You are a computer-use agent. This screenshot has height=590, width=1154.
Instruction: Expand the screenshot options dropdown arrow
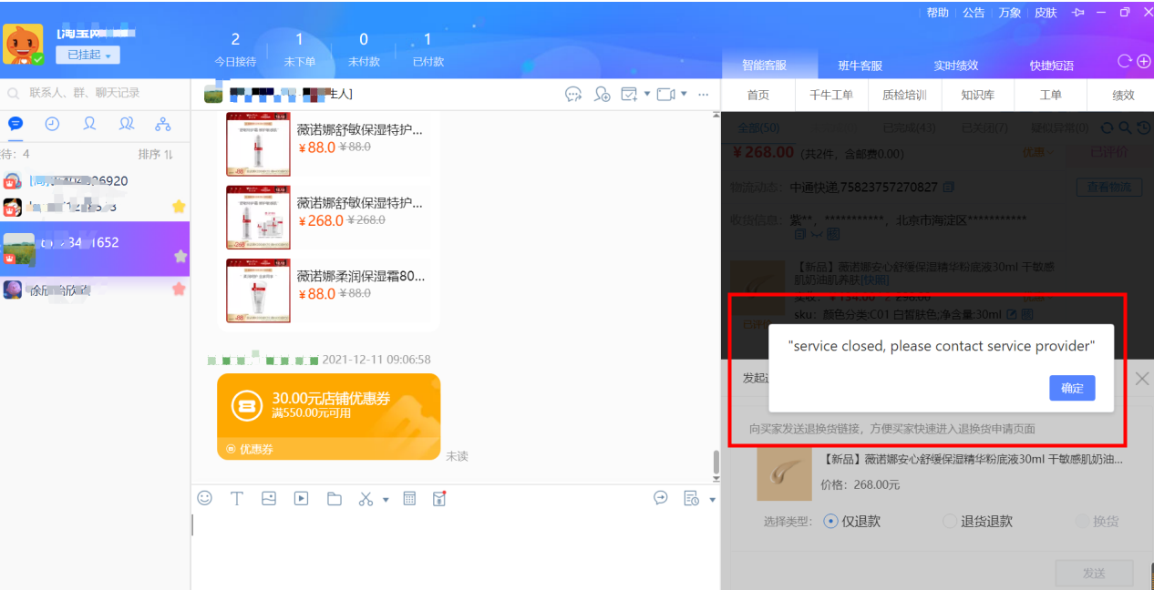(x=386, y=499)
